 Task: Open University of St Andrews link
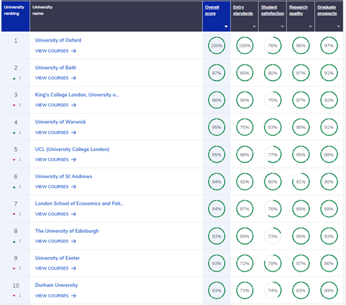click(64, 176)
